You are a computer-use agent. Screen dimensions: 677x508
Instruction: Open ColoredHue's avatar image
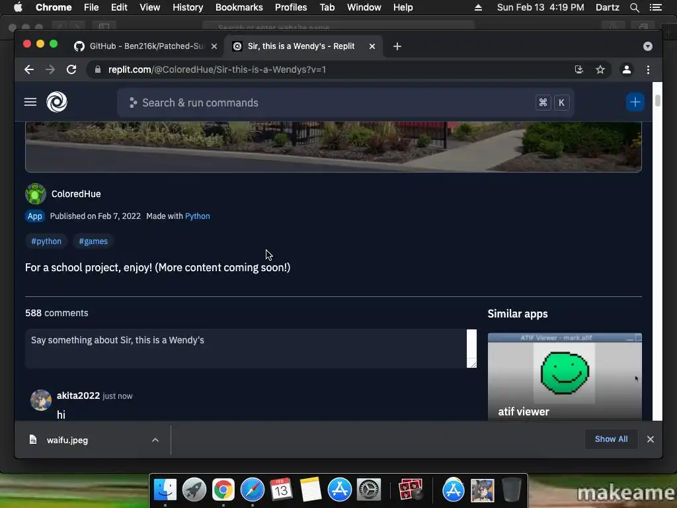36,194
